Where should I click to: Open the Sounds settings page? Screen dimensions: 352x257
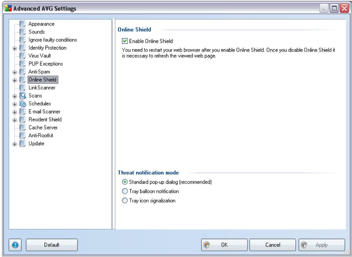(37, 32)
